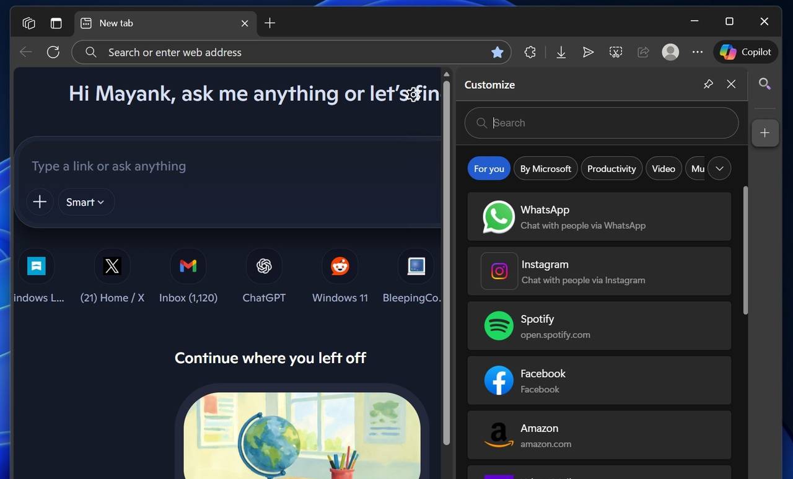The height and width of the screenshot is (479, 793).
Task: Click the profile avatar icon
Action: [670, 52]
